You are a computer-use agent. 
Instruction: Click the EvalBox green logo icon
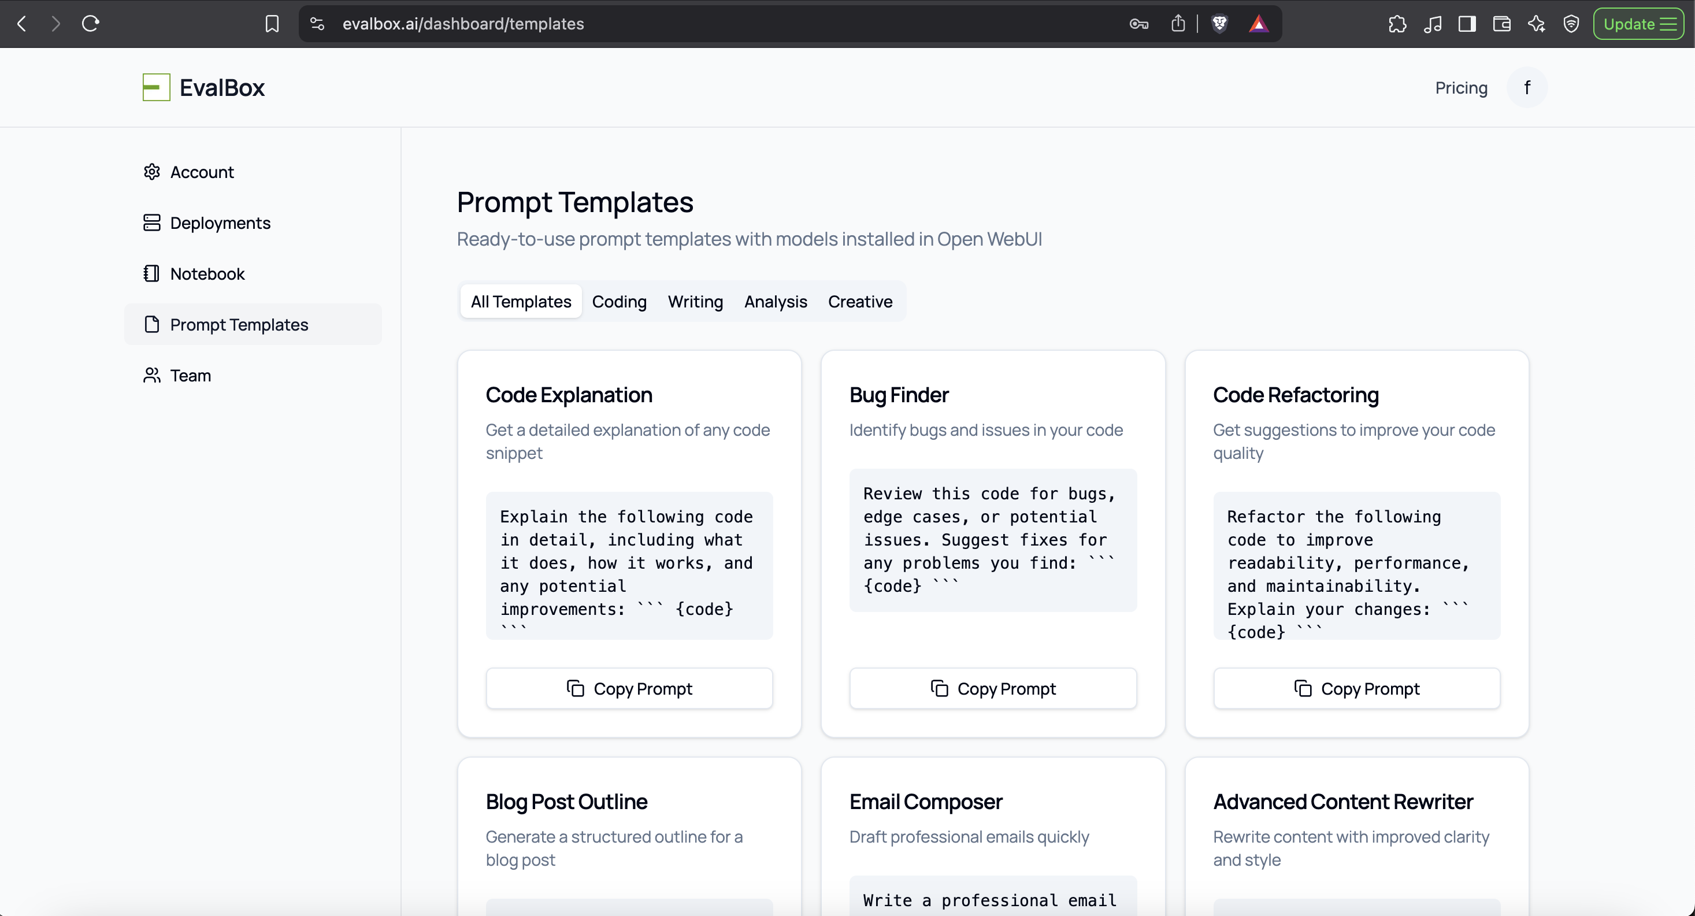(156, 87)
